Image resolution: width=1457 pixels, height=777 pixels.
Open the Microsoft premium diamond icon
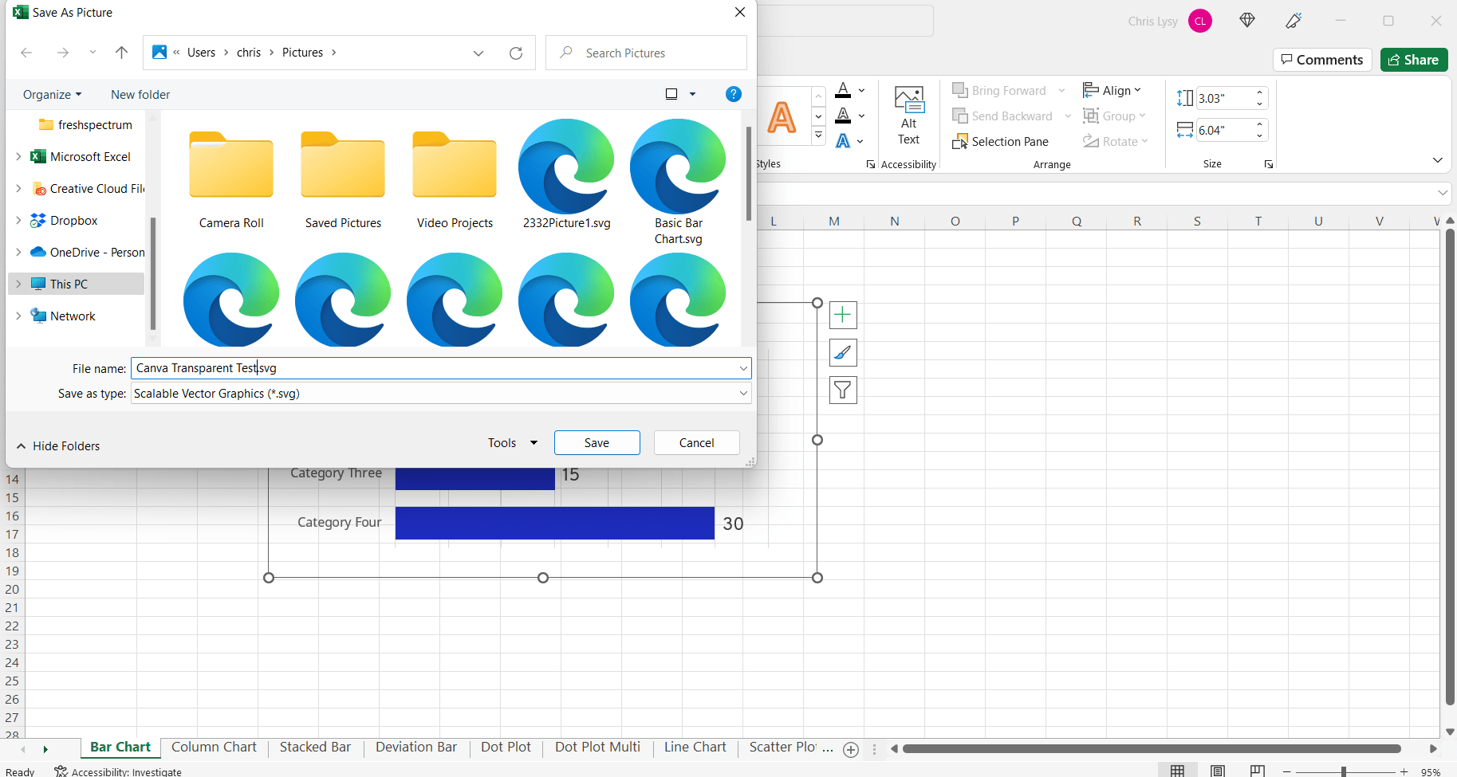[x=1247, y=21]
